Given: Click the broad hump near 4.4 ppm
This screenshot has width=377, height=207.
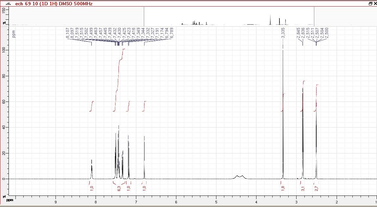Looking at the screenshot, I should tap(240, 177).
